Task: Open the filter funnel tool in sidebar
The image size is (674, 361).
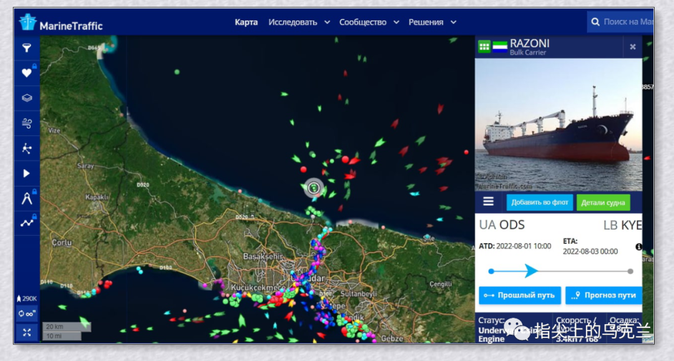Action: 27,47
